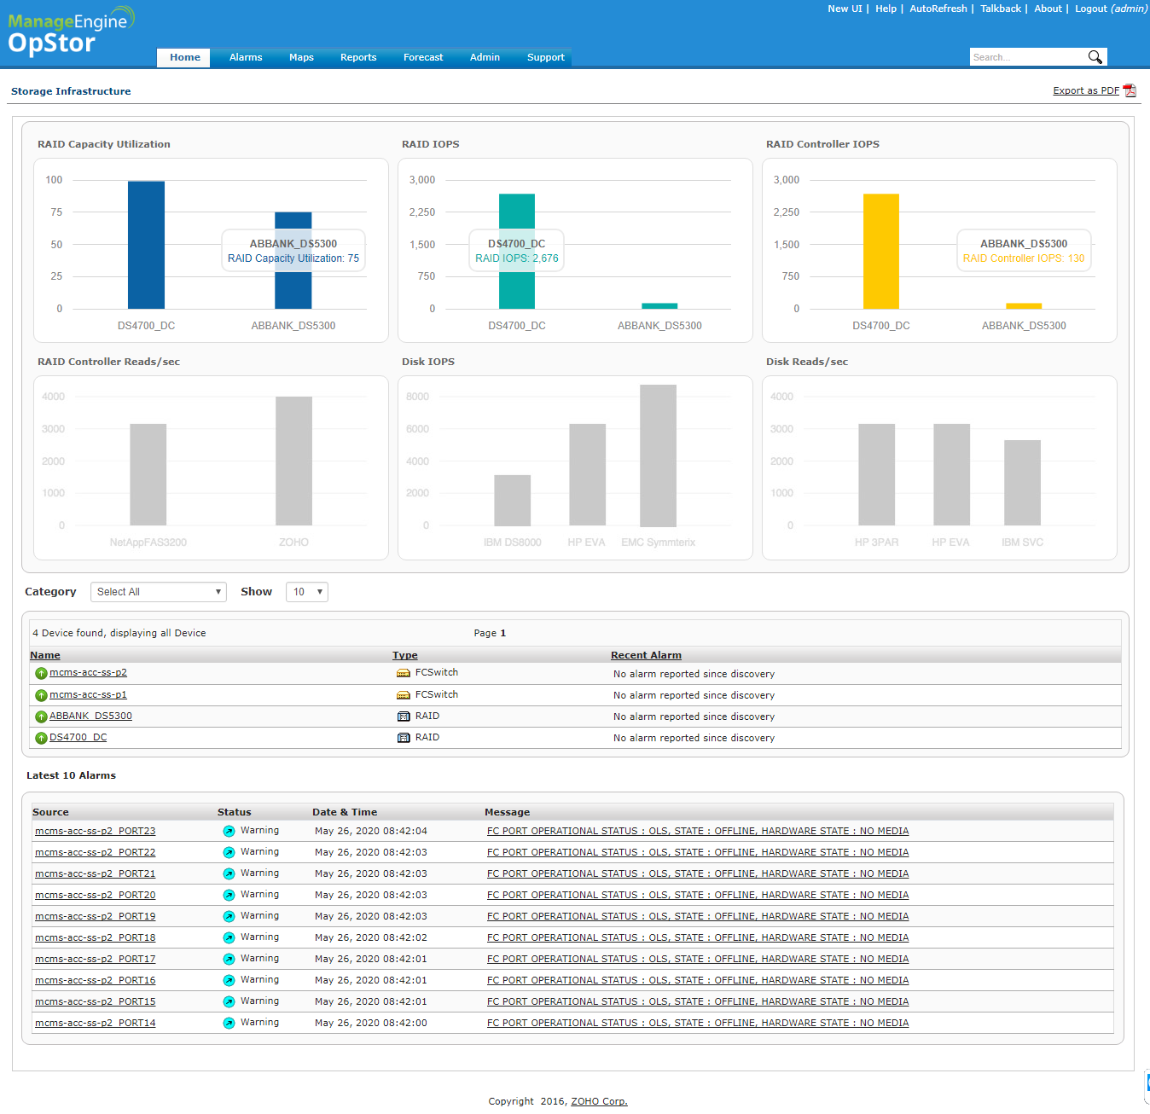Click the ZOHO Corp. footer link
The width and height of the screenshot is (1150, 1114).
click(x=599, y=1101)
